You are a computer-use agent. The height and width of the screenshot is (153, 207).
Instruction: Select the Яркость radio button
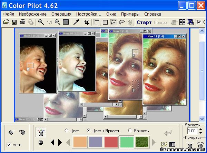pyautogui.click(x=130, y=130)
